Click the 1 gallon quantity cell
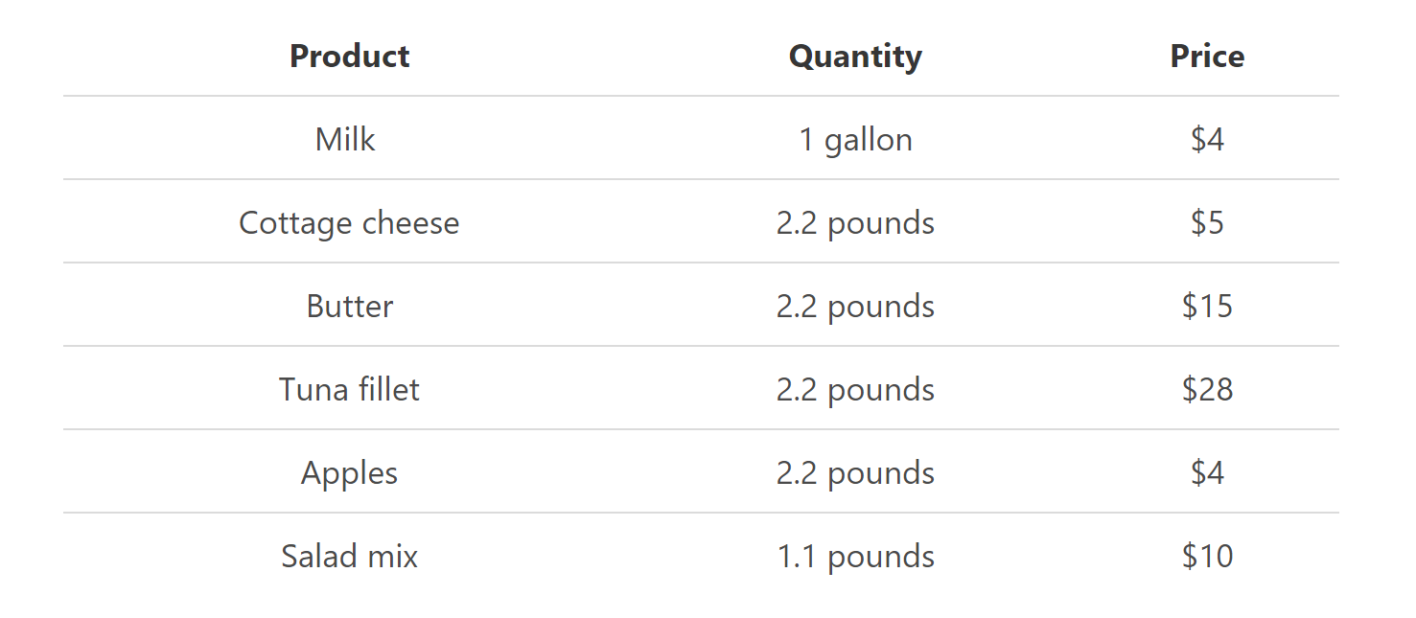This screenshot has width=1416, height=618. pos(855,140)
